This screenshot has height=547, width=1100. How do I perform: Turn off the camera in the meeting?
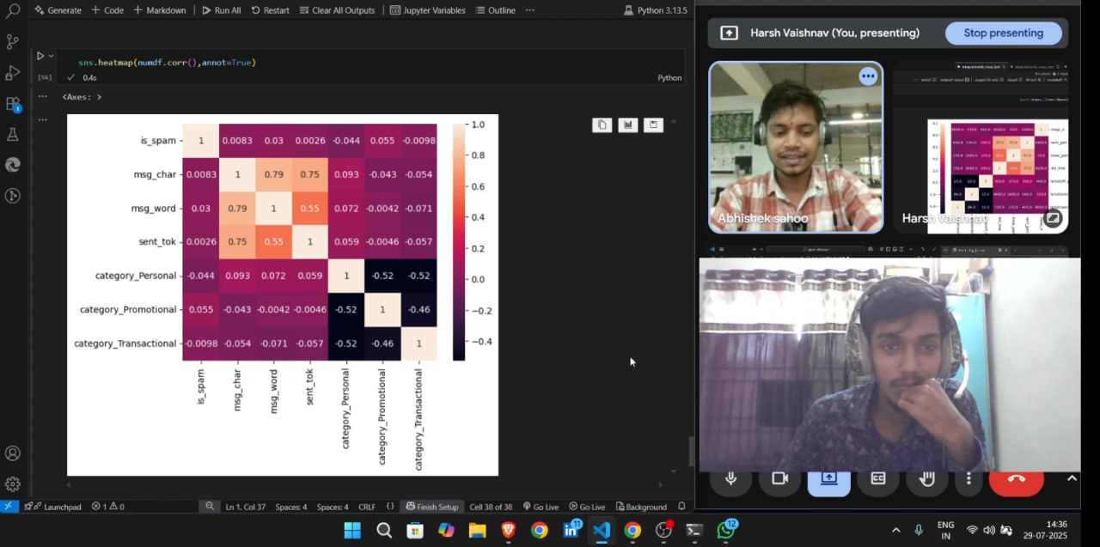point(779,478)
